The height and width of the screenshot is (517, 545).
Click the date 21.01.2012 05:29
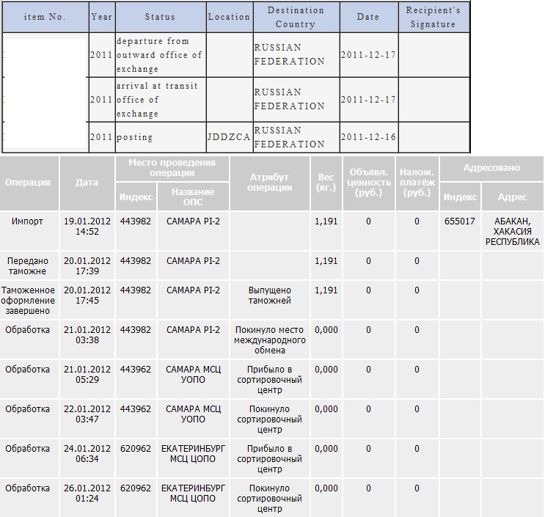coord(87,375)
